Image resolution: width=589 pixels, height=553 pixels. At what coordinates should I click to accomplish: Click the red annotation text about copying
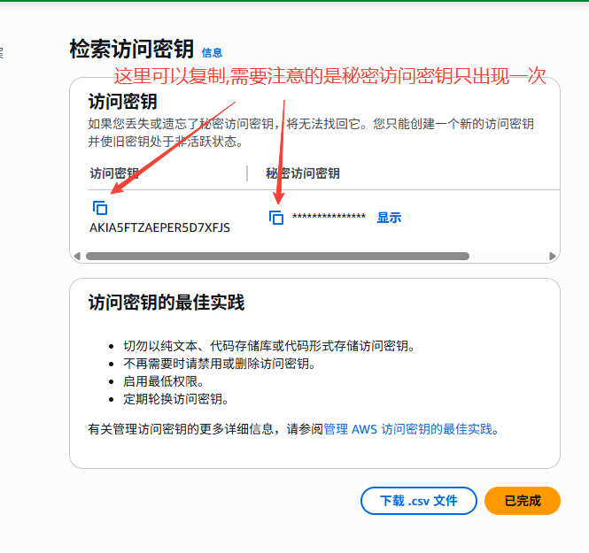click(x=330, y=76)
